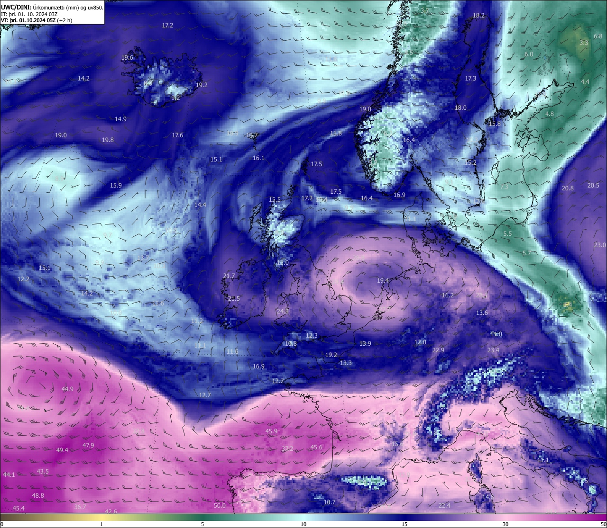
Task: Click the 12.3 value label
Action: pyautogui.click(x=312, y=335)
